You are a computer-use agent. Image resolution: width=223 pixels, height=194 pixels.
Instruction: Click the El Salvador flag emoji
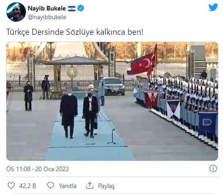coord(72,9)
